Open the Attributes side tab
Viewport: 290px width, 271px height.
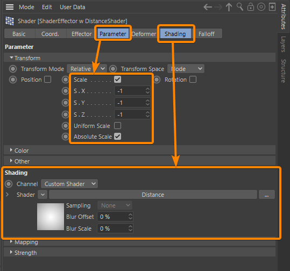(x=283, y=17)
